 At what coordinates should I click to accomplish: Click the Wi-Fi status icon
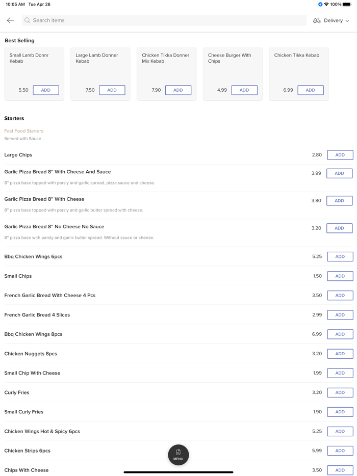click(326, 4)
